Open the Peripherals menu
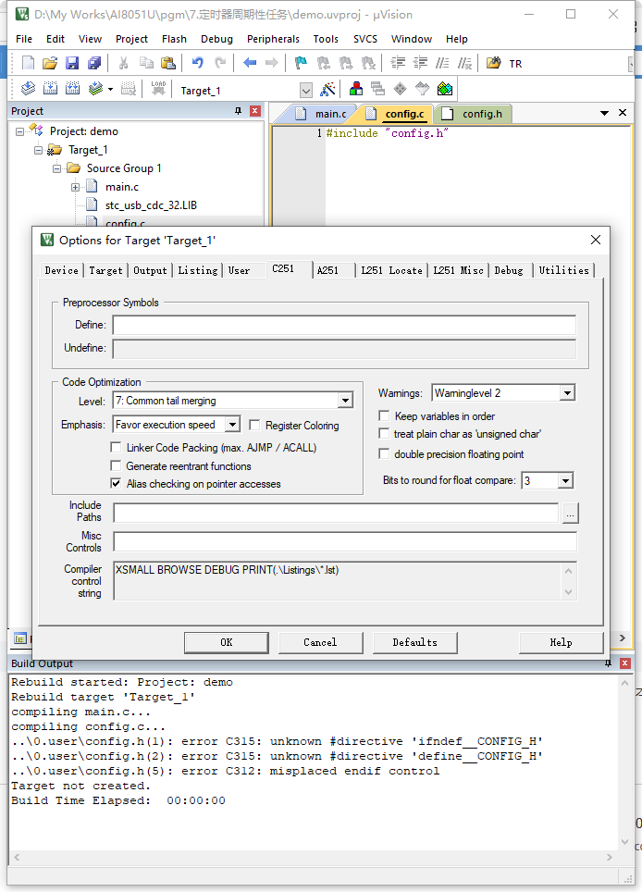 click(x=273, y=39)
